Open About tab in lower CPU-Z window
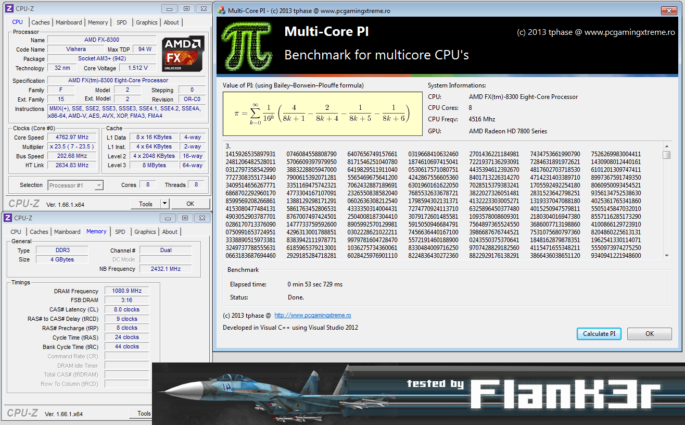 [x=170, y=232]
